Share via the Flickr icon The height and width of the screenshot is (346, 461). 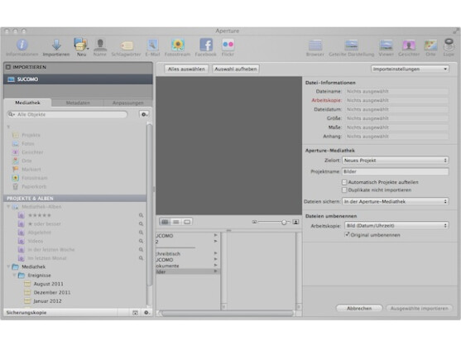pos(228,45)
